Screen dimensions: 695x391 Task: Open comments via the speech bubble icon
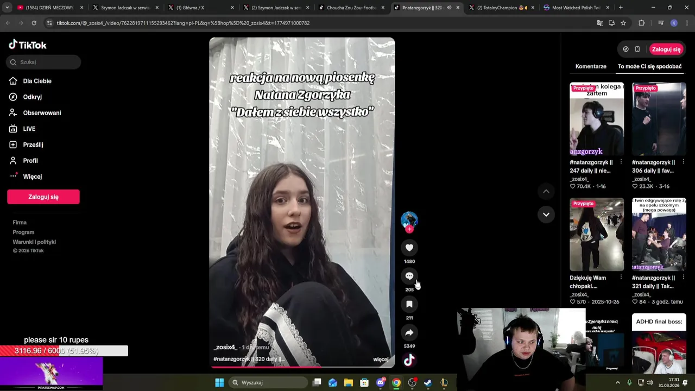(409, 276)
